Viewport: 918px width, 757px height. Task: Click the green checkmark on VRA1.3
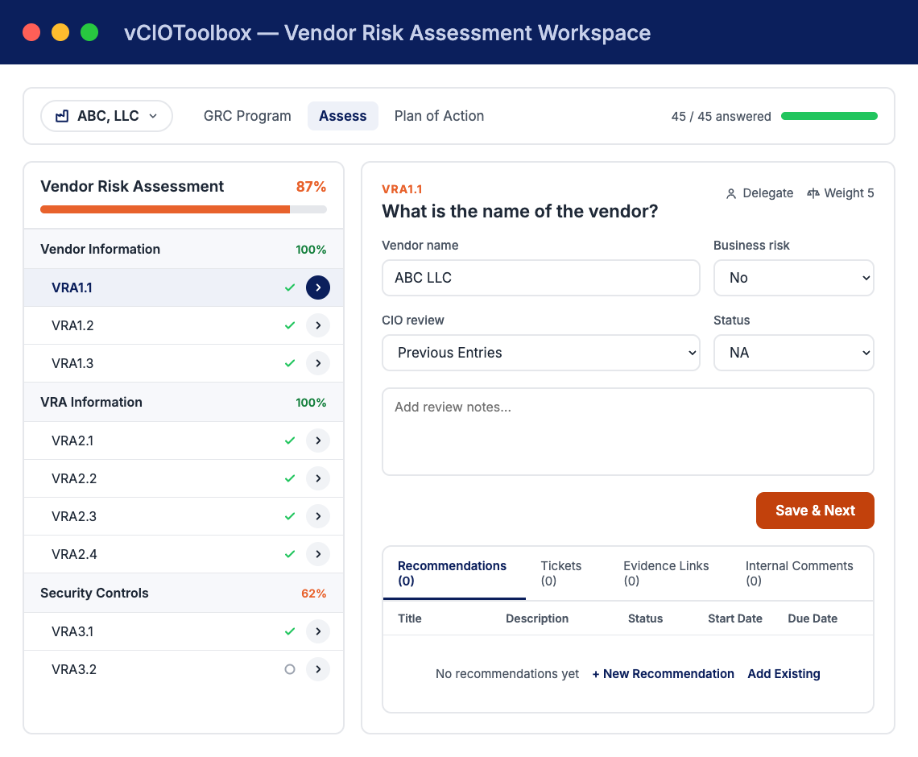pyautogui.click(x=290, y=363)
